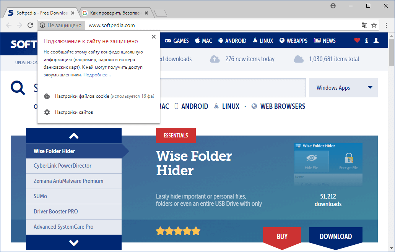Reload the page with the refresh icon

pos(30,25)
